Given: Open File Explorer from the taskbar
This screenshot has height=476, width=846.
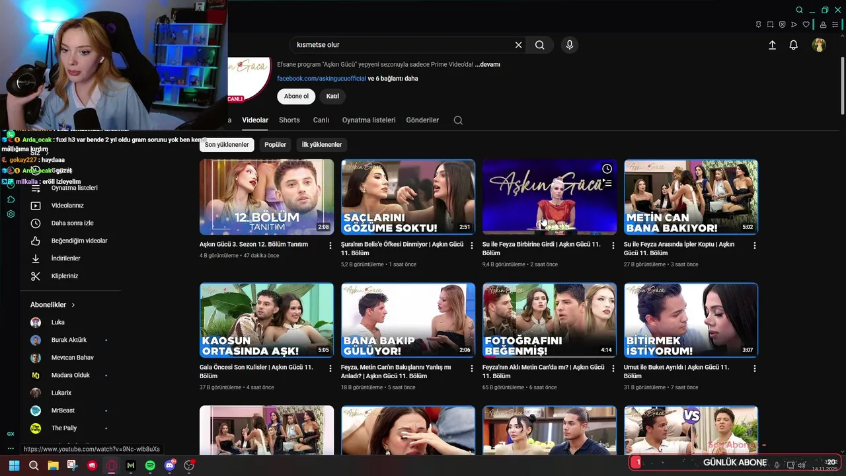Looking at the screenshot, I should point(53,465).
